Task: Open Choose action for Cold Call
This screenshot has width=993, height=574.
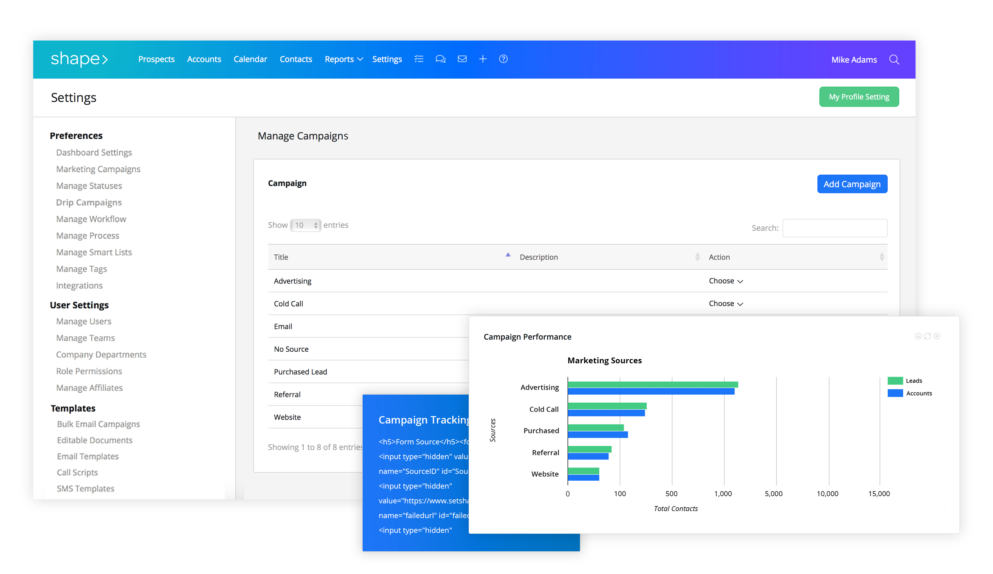Action: [x=725, y=303]
